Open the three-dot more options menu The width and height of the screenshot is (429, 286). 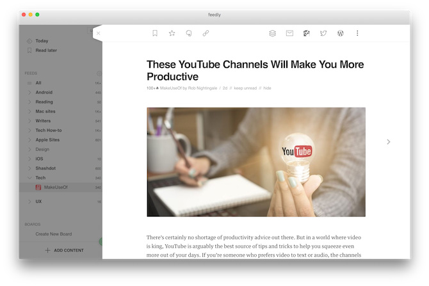[x=357, y=33]
